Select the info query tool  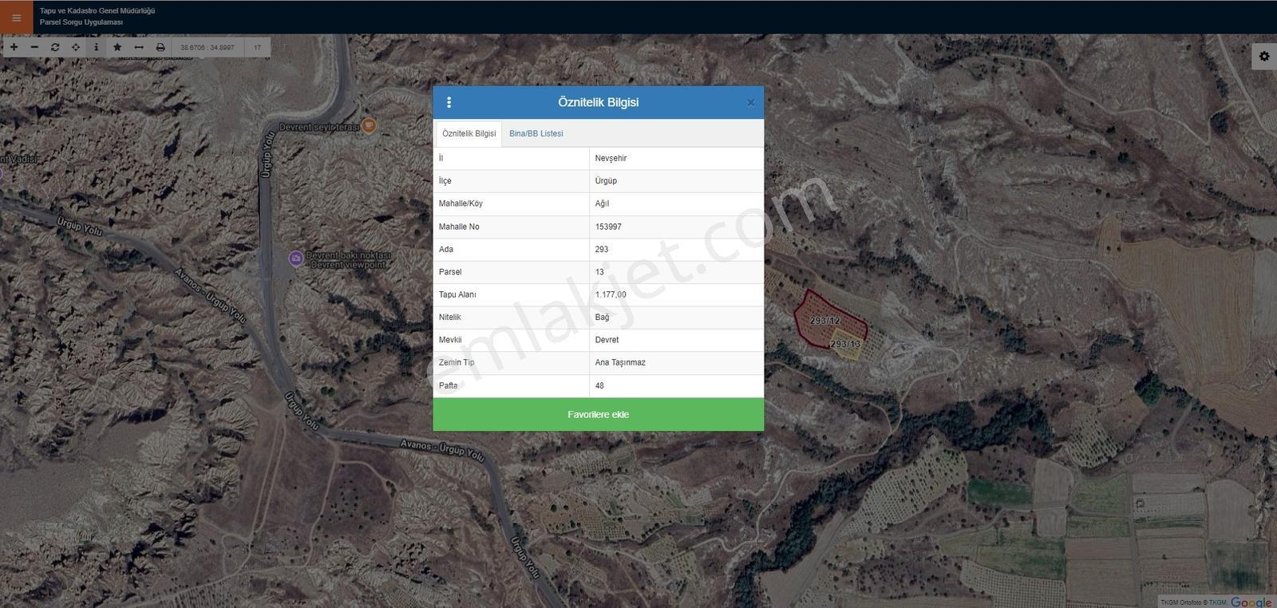(97, 47)
